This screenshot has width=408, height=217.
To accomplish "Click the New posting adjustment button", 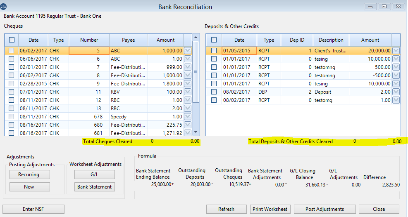I will [x=30, y=187].
